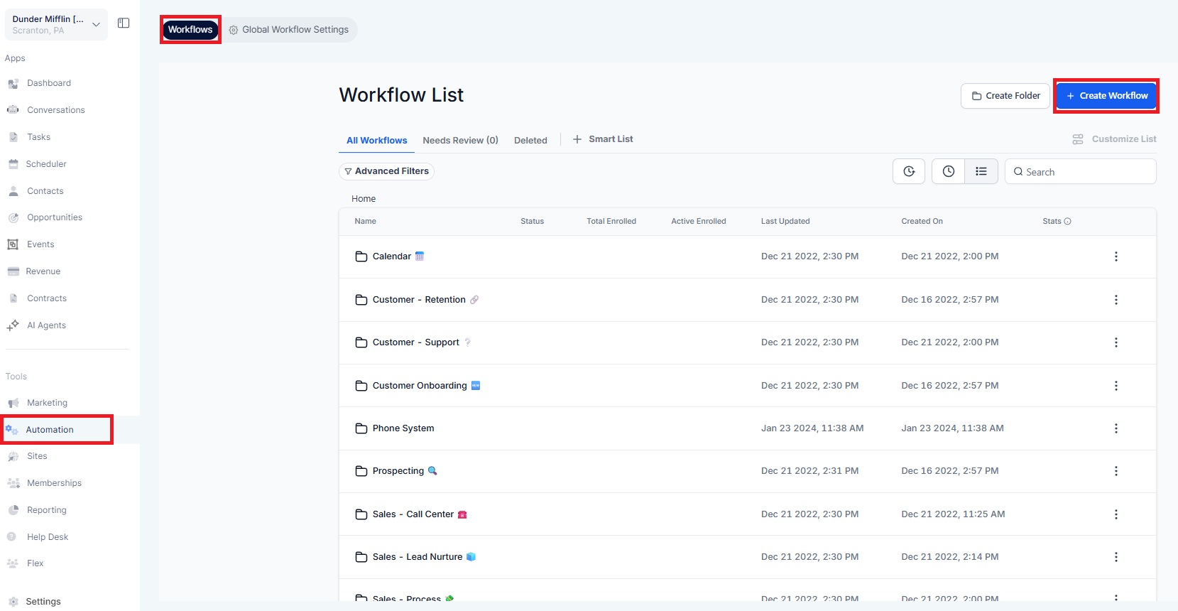Click the recent history clock-arrow icon button
The image size is (1178, 611).
(x=909, y=171)
